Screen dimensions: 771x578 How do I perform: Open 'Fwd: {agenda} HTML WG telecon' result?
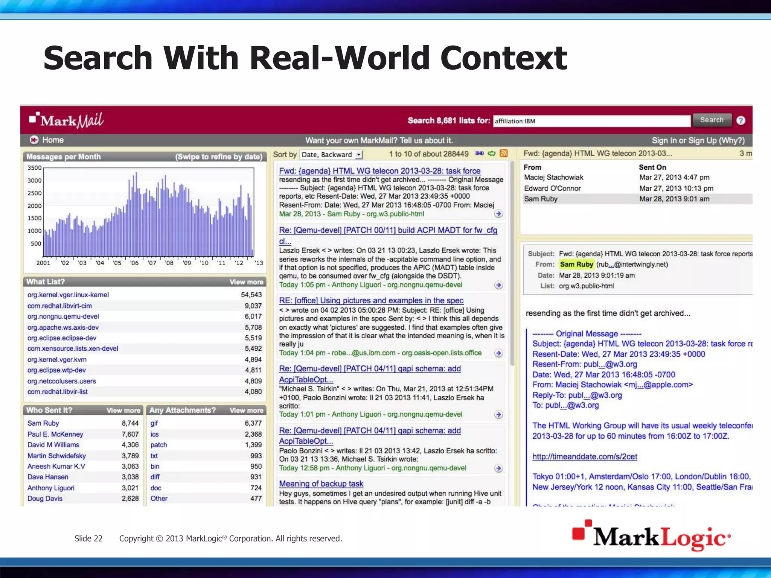[x=379, y=171]
